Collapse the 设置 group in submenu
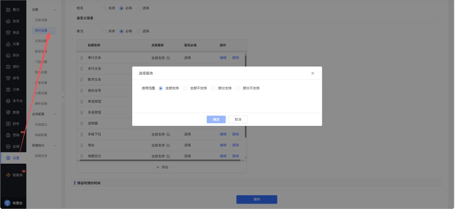The width and height of the screenshot is (455, 209). [55, 10]
